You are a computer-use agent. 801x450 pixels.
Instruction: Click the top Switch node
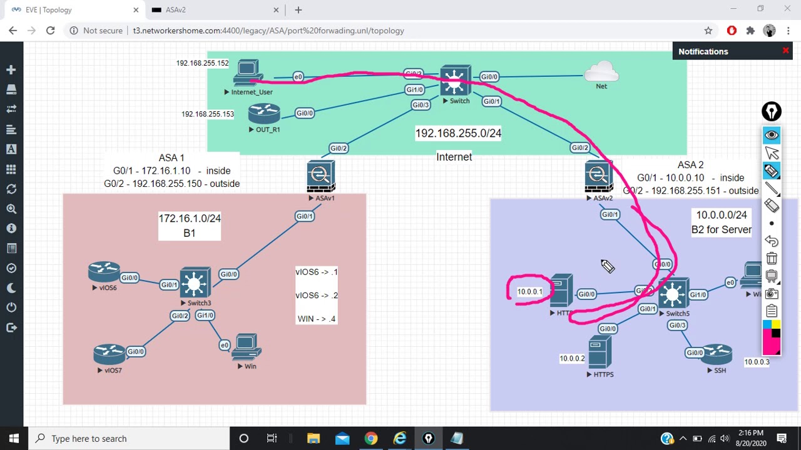coord(455,81)
